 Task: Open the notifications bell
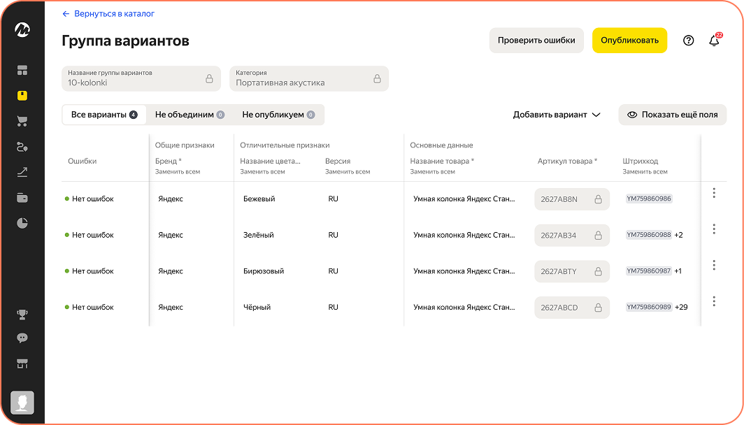[714, 41]
